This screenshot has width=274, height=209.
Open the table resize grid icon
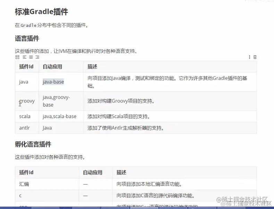click(17, 57)
